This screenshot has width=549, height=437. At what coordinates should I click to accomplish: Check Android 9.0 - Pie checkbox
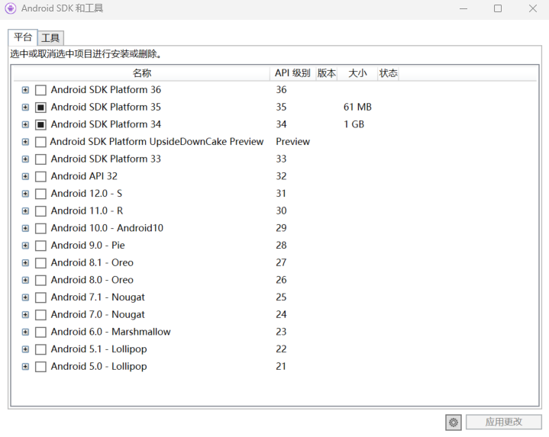coord(40,246)
